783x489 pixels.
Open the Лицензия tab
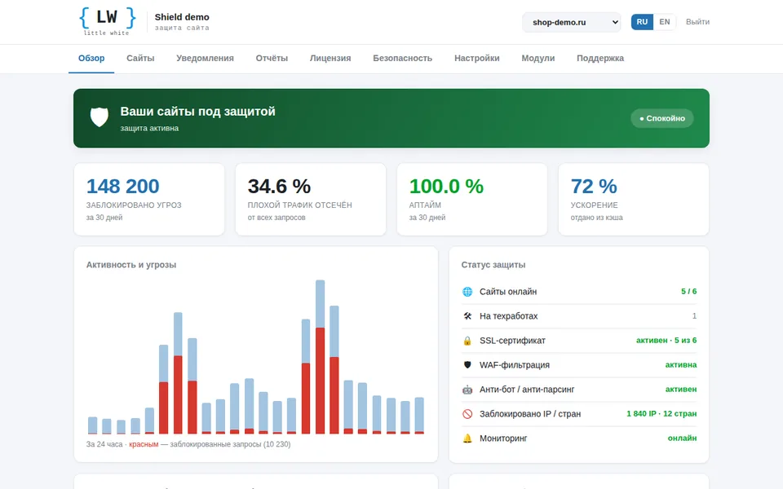click(330, 59)
